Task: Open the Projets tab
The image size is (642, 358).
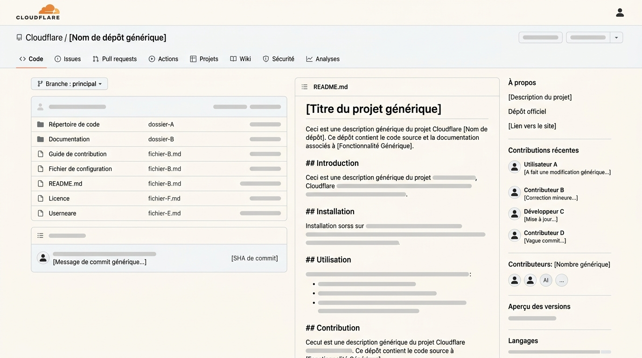Action: (x=204, y=59)
